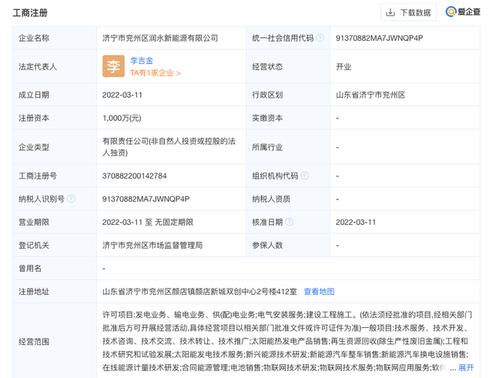The height and width of the screenshot is (378, 493).
Task: Click the download icon beside 下载数据
Action: pyautogui.click(x=391, y=12)
